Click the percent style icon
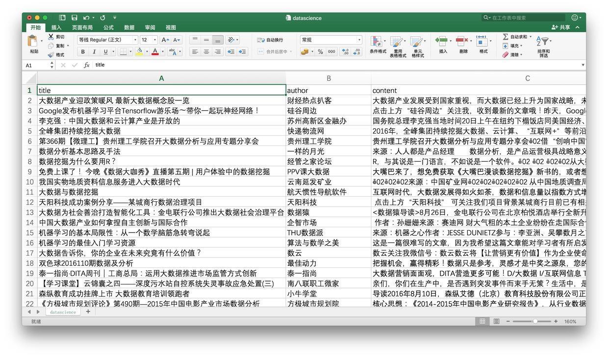608x357 pixels. click(x=320, y=51)
